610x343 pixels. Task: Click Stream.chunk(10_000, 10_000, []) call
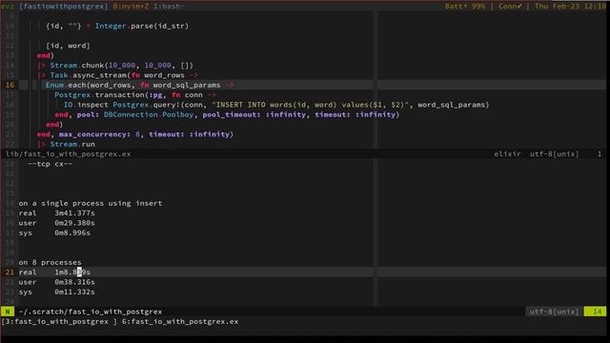click(121, 66)
